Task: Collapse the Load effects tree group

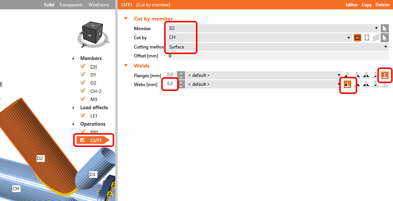Action: [73, 108]
